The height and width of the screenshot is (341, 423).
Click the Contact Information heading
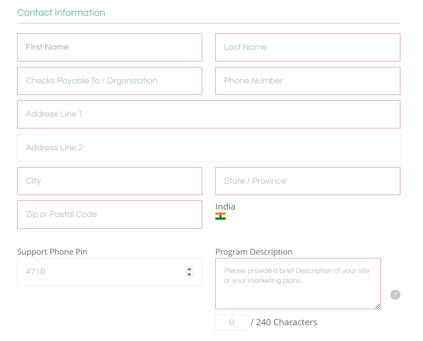point(61,13)
